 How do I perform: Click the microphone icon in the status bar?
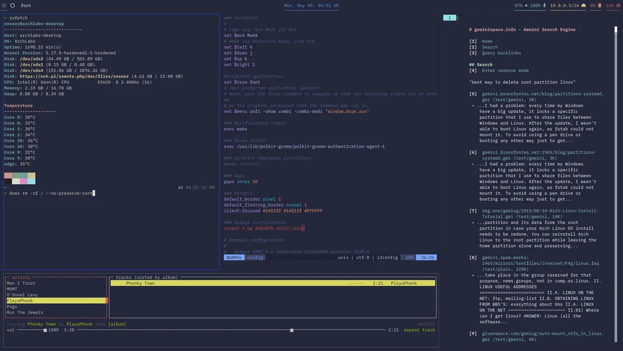point(545,5)
